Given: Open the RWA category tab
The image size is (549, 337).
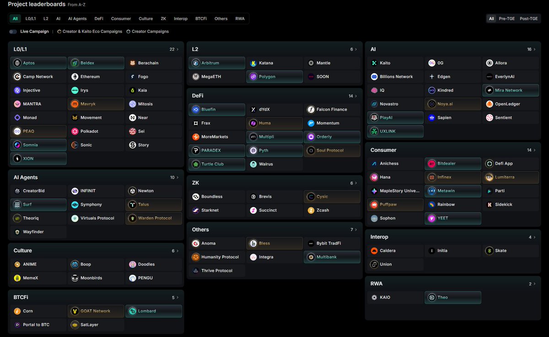Looking at the screenshot, I should click(x=240, y=19).
